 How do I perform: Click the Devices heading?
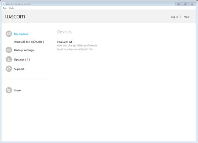tap(64, 32)
